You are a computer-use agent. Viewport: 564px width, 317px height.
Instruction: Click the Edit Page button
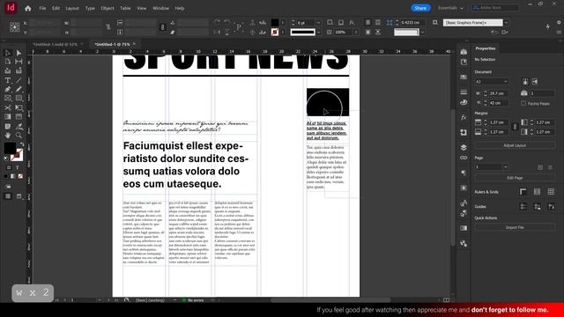click(515, 178)
